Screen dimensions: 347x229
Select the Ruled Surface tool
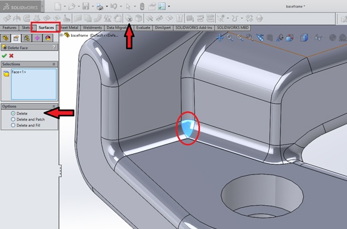pyautogui.click(x=98, y=18)
